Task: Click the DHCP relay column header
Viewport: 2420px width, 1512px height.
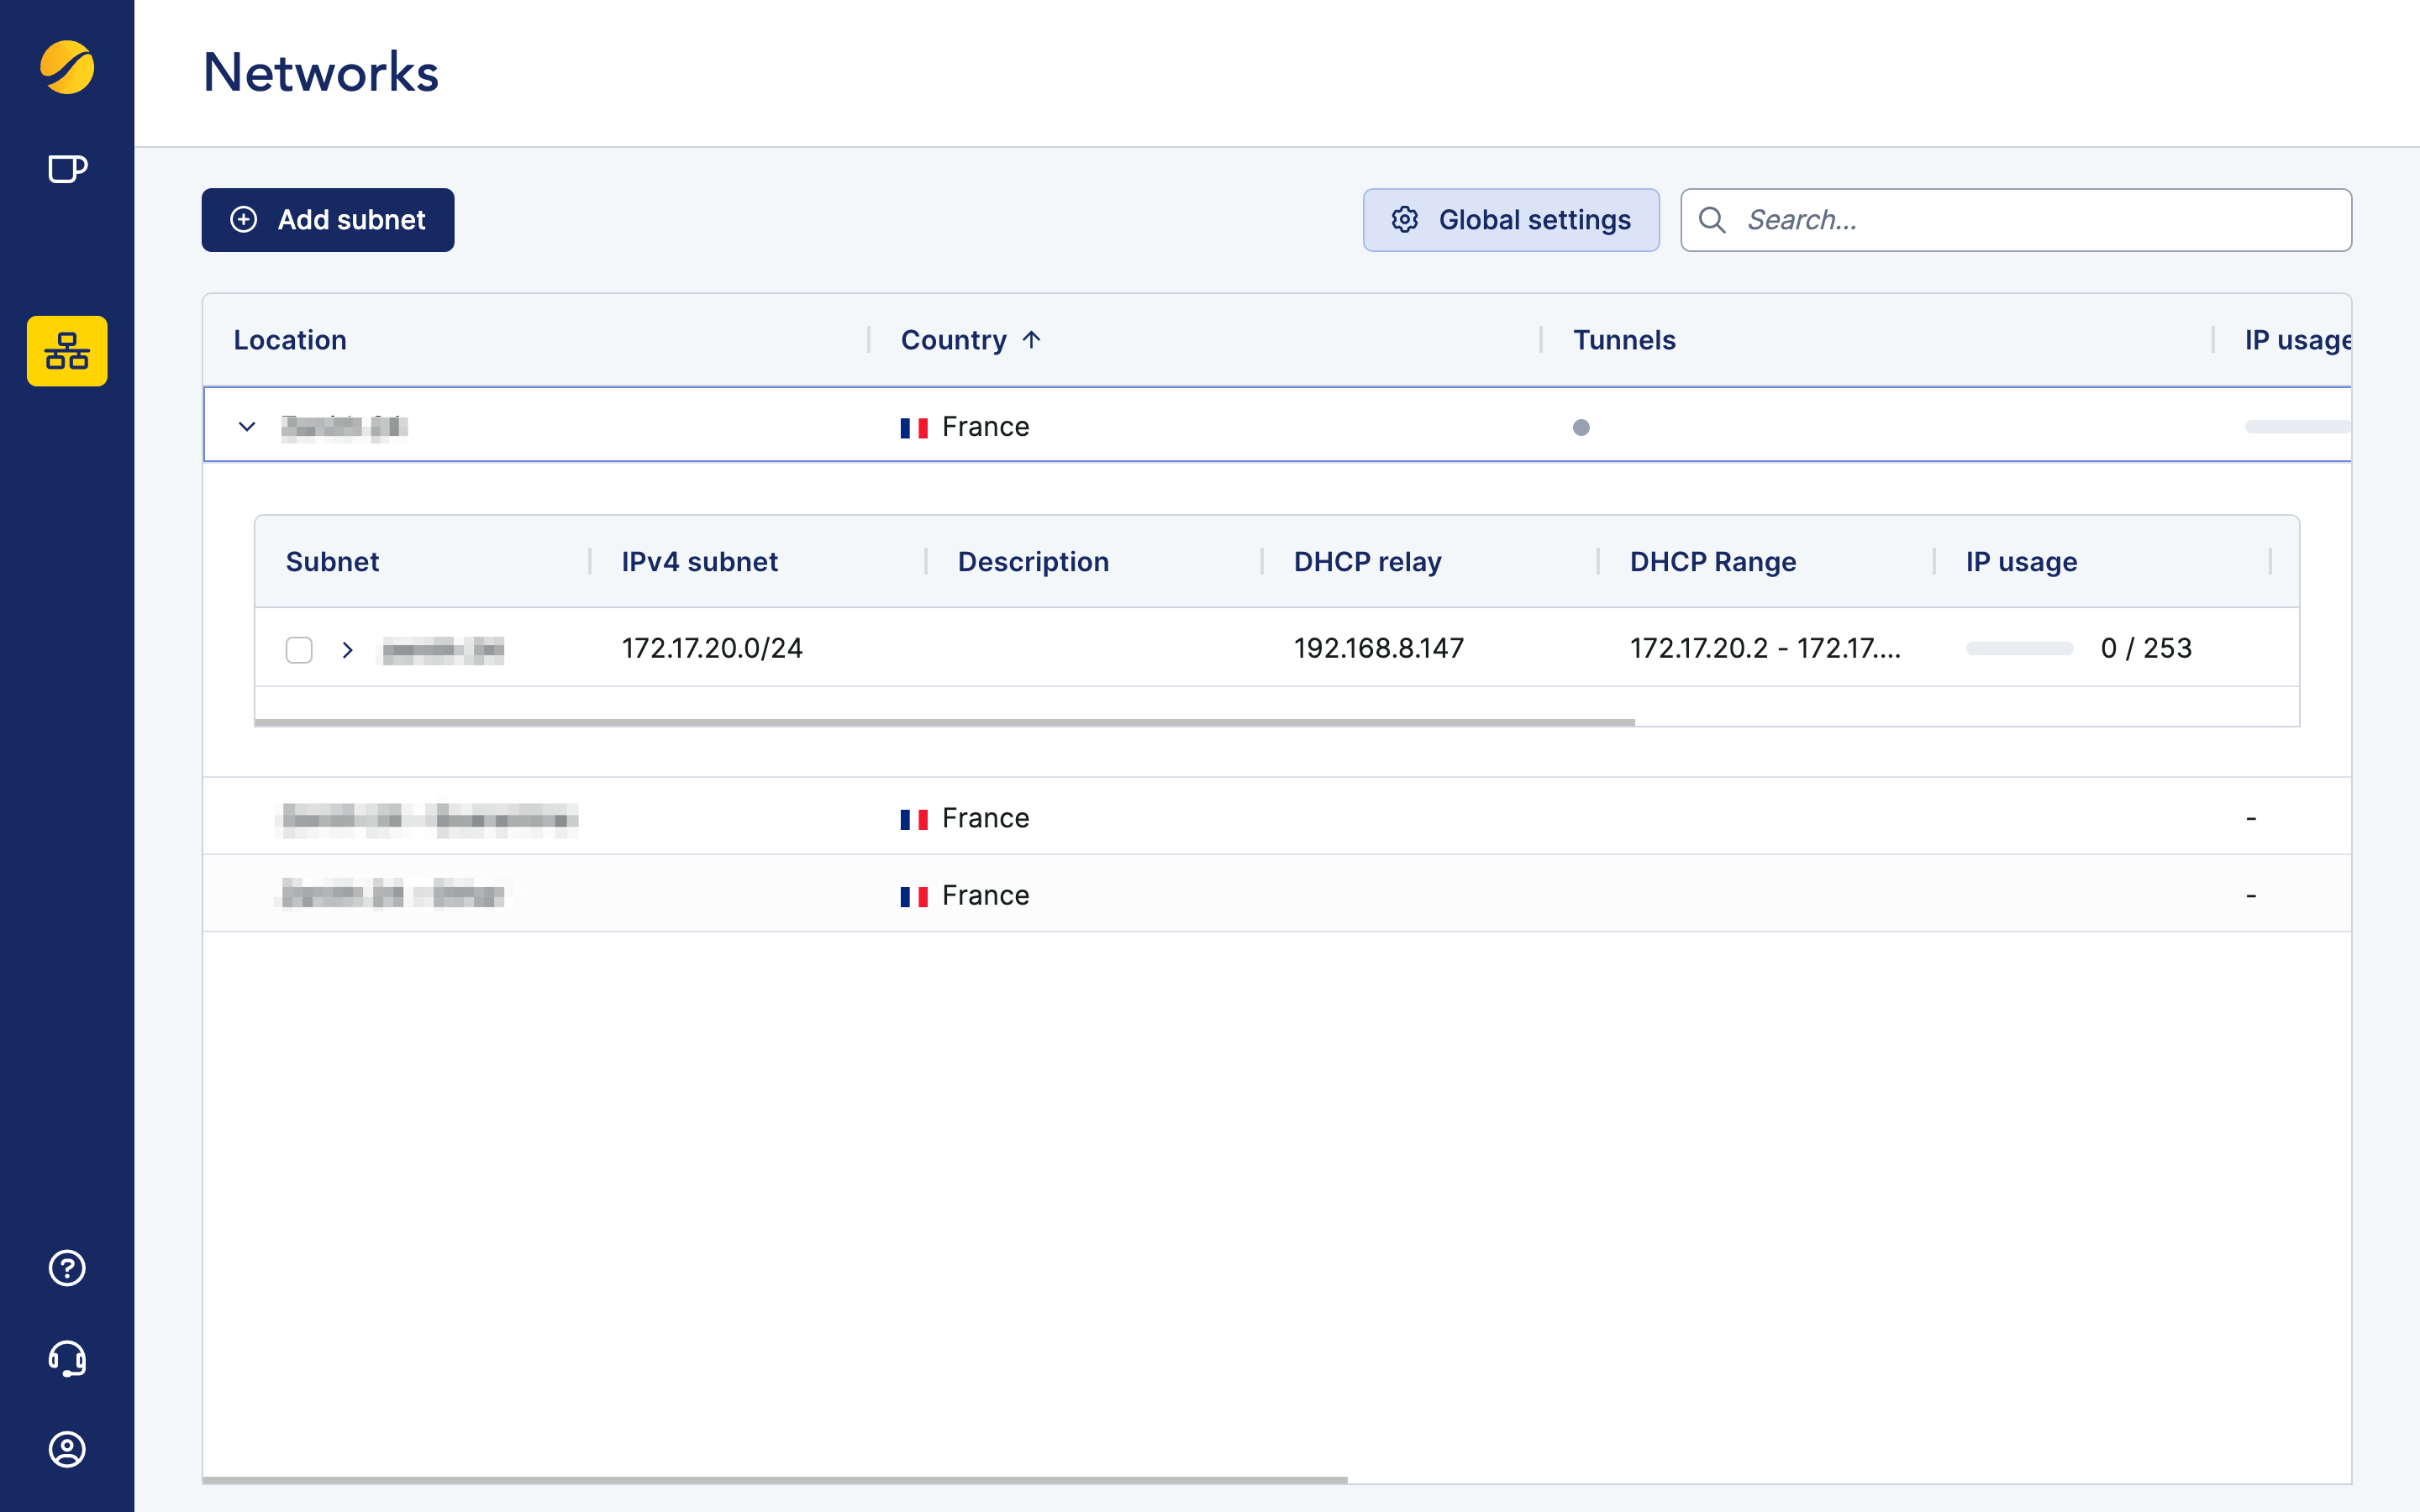Action: (1367, 562)
